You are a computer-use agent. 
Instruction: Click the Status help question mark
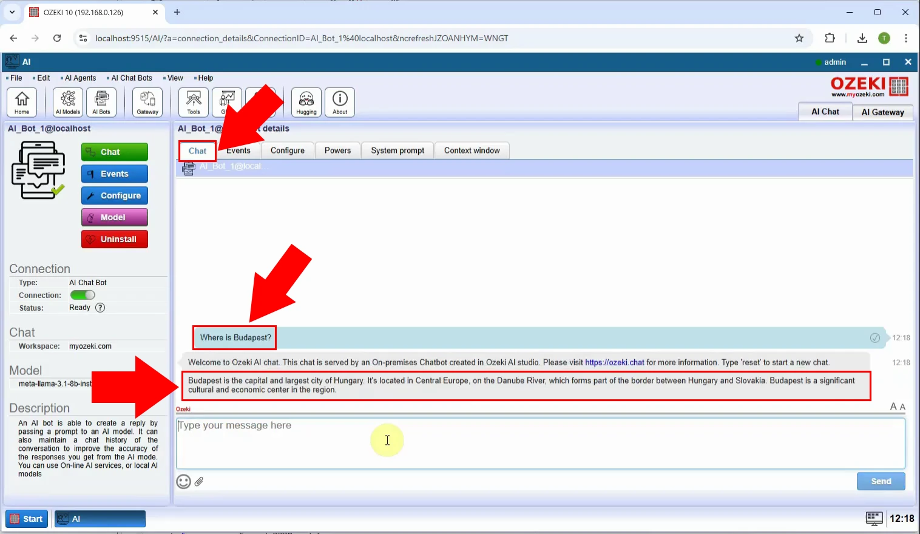click(101, 308)
